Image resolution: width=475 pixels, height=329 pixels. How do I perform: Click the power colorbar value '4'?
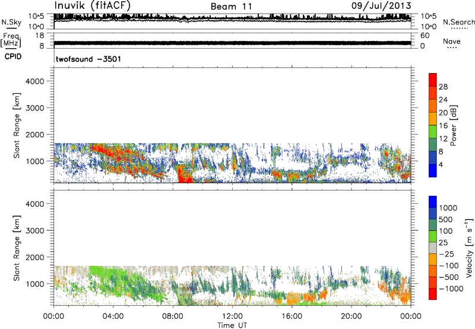441,164
